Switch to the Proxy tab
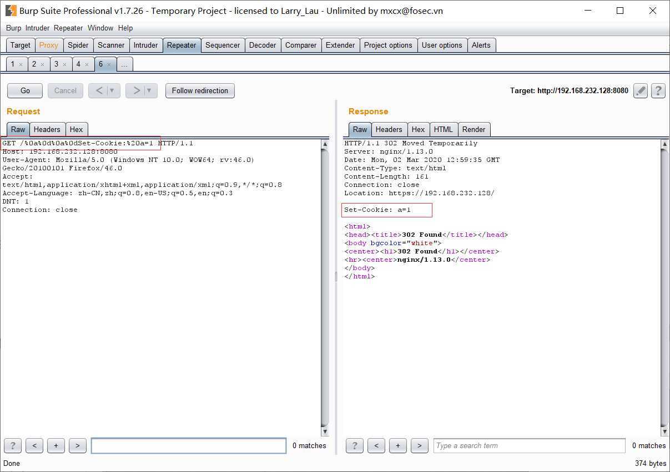Viewport: 670px width, 472px height. point(49,45)
